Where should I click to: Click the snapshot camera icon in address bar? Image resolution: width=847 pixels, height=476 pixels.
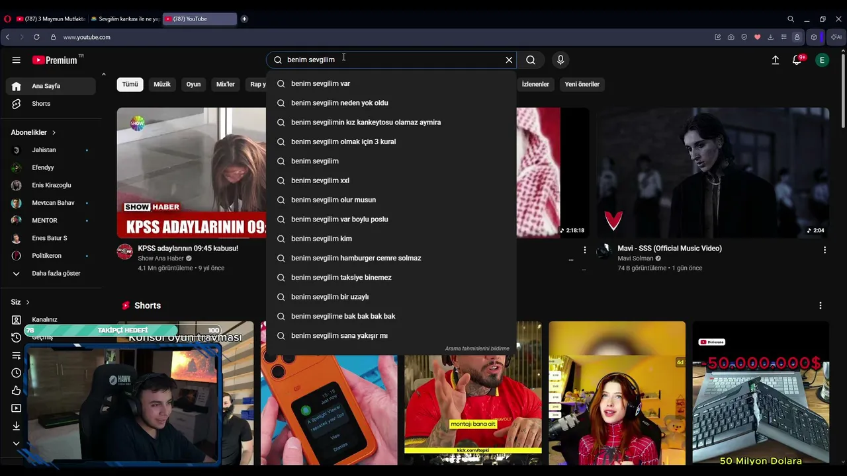point(731,37)
